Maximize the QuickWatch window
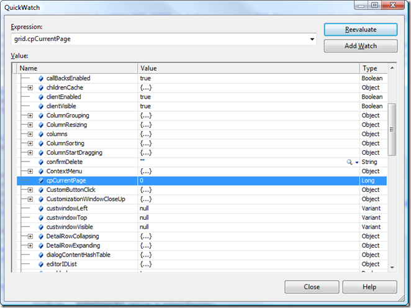 (375, 5)
